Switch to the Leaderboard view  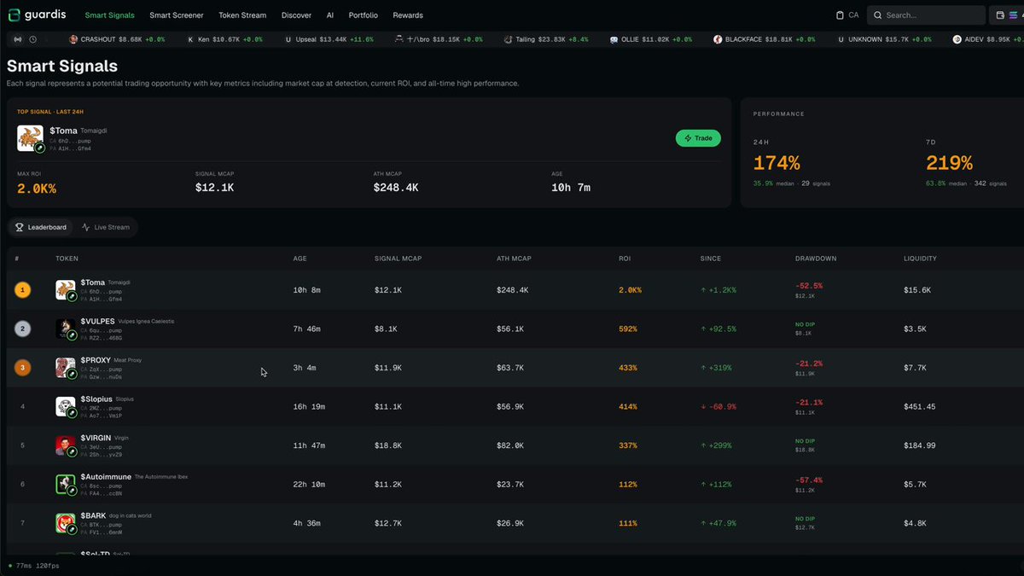[41, 227]
